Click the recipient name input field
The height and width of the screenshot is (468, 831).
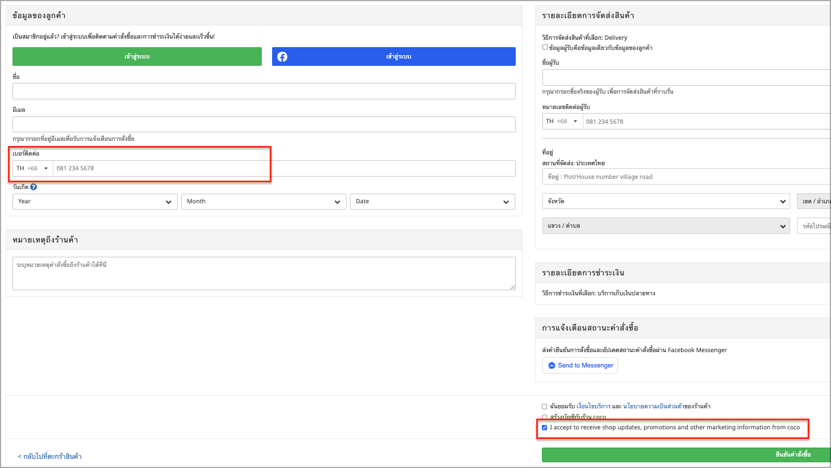click(686, 78)
